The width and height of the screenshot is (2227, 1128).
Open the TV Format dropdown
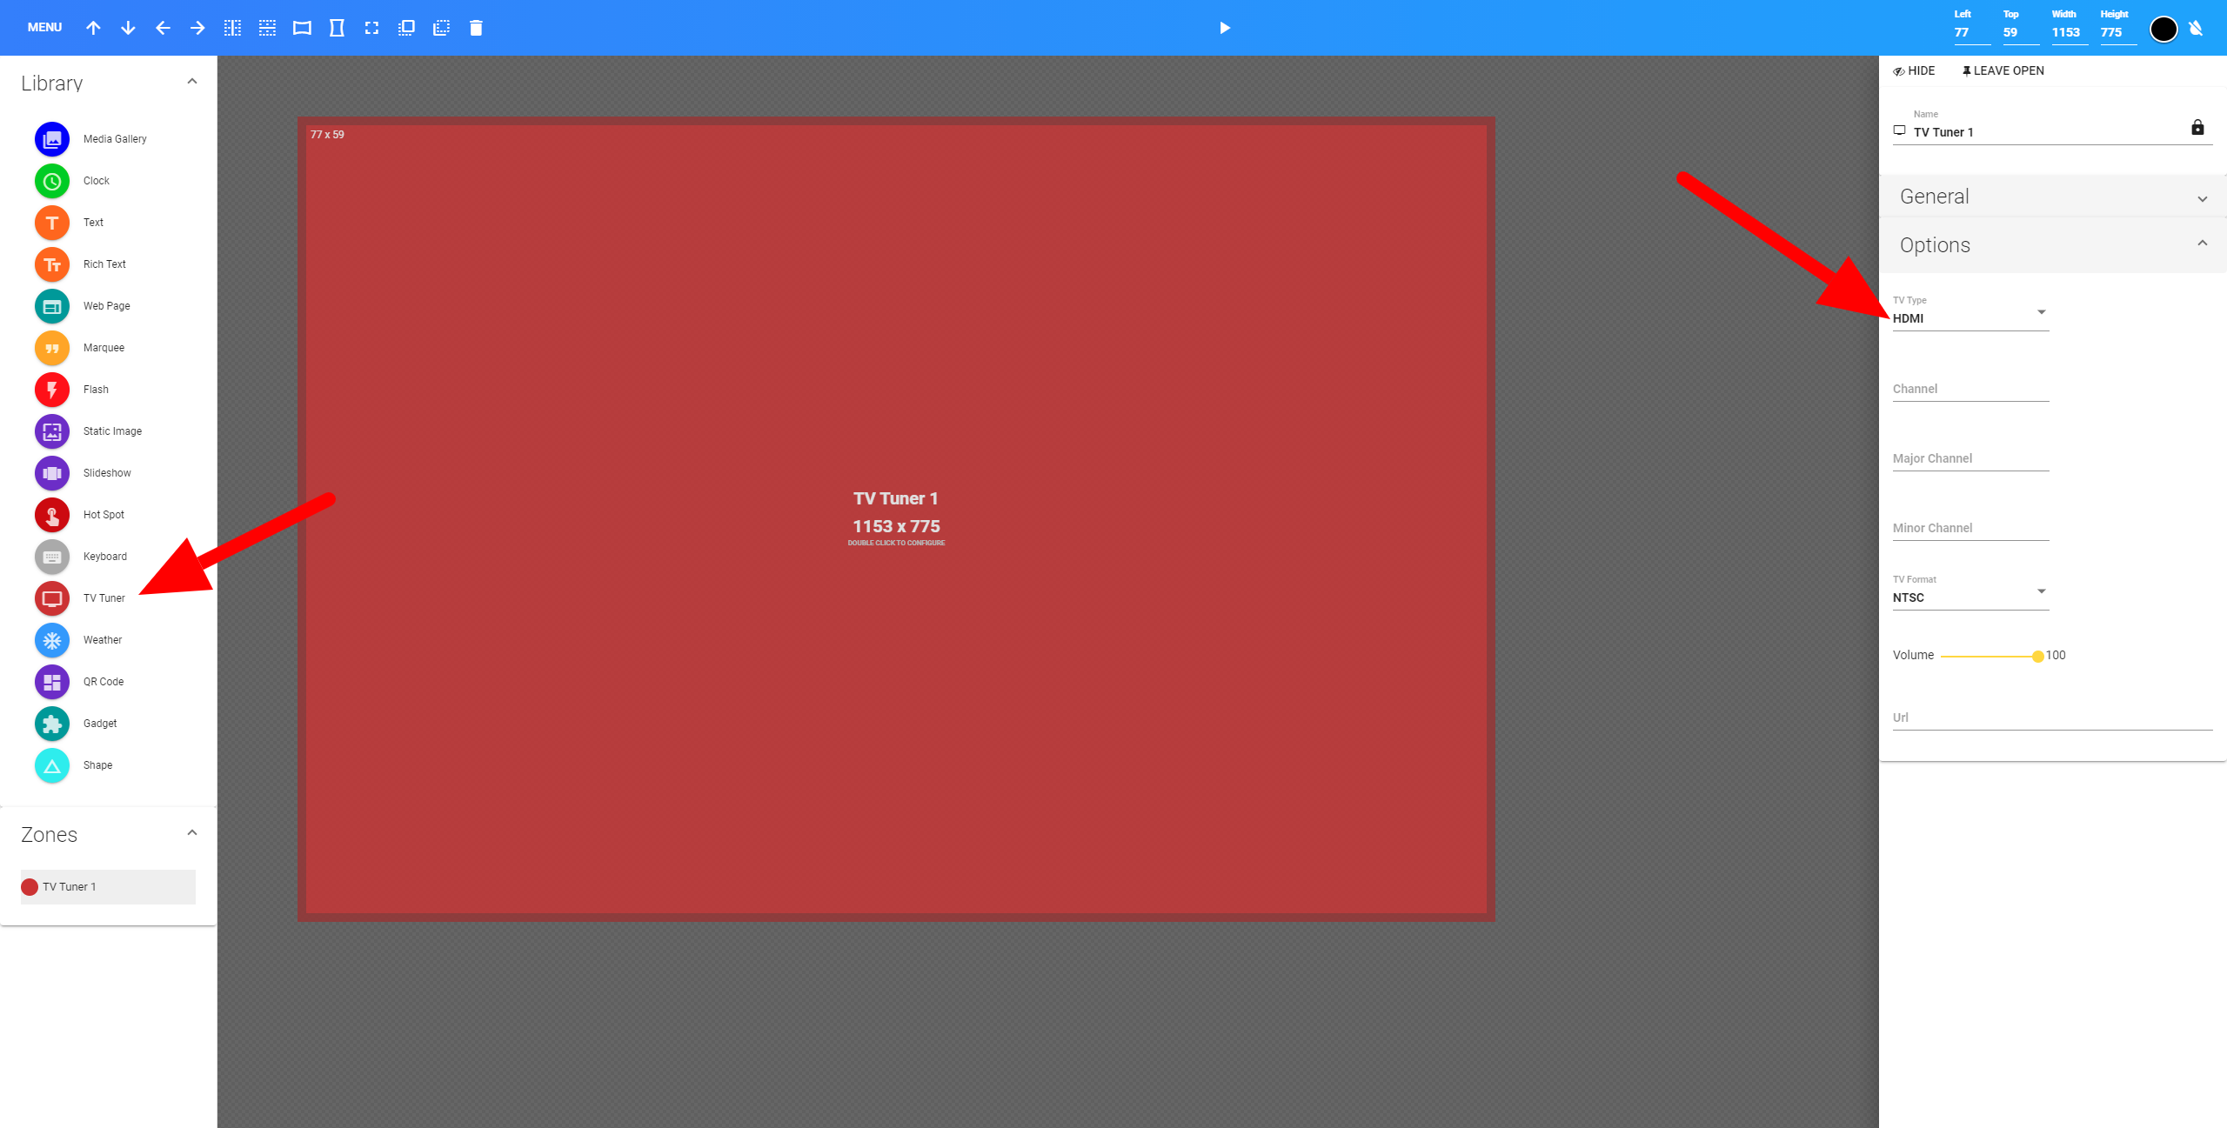click(1970, 597)
